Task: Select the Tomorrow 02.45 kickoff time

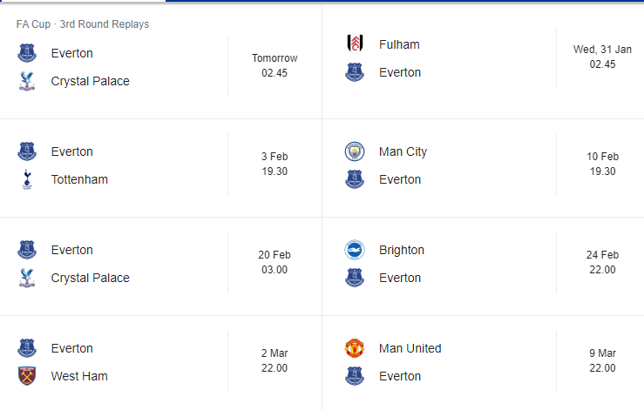Action: click(275, 65)
